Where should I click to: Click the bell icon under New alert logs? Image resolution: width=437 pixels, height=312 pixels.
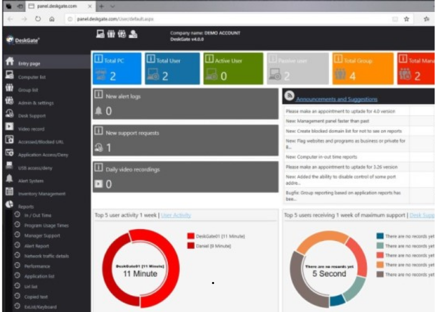click(99, 111)
